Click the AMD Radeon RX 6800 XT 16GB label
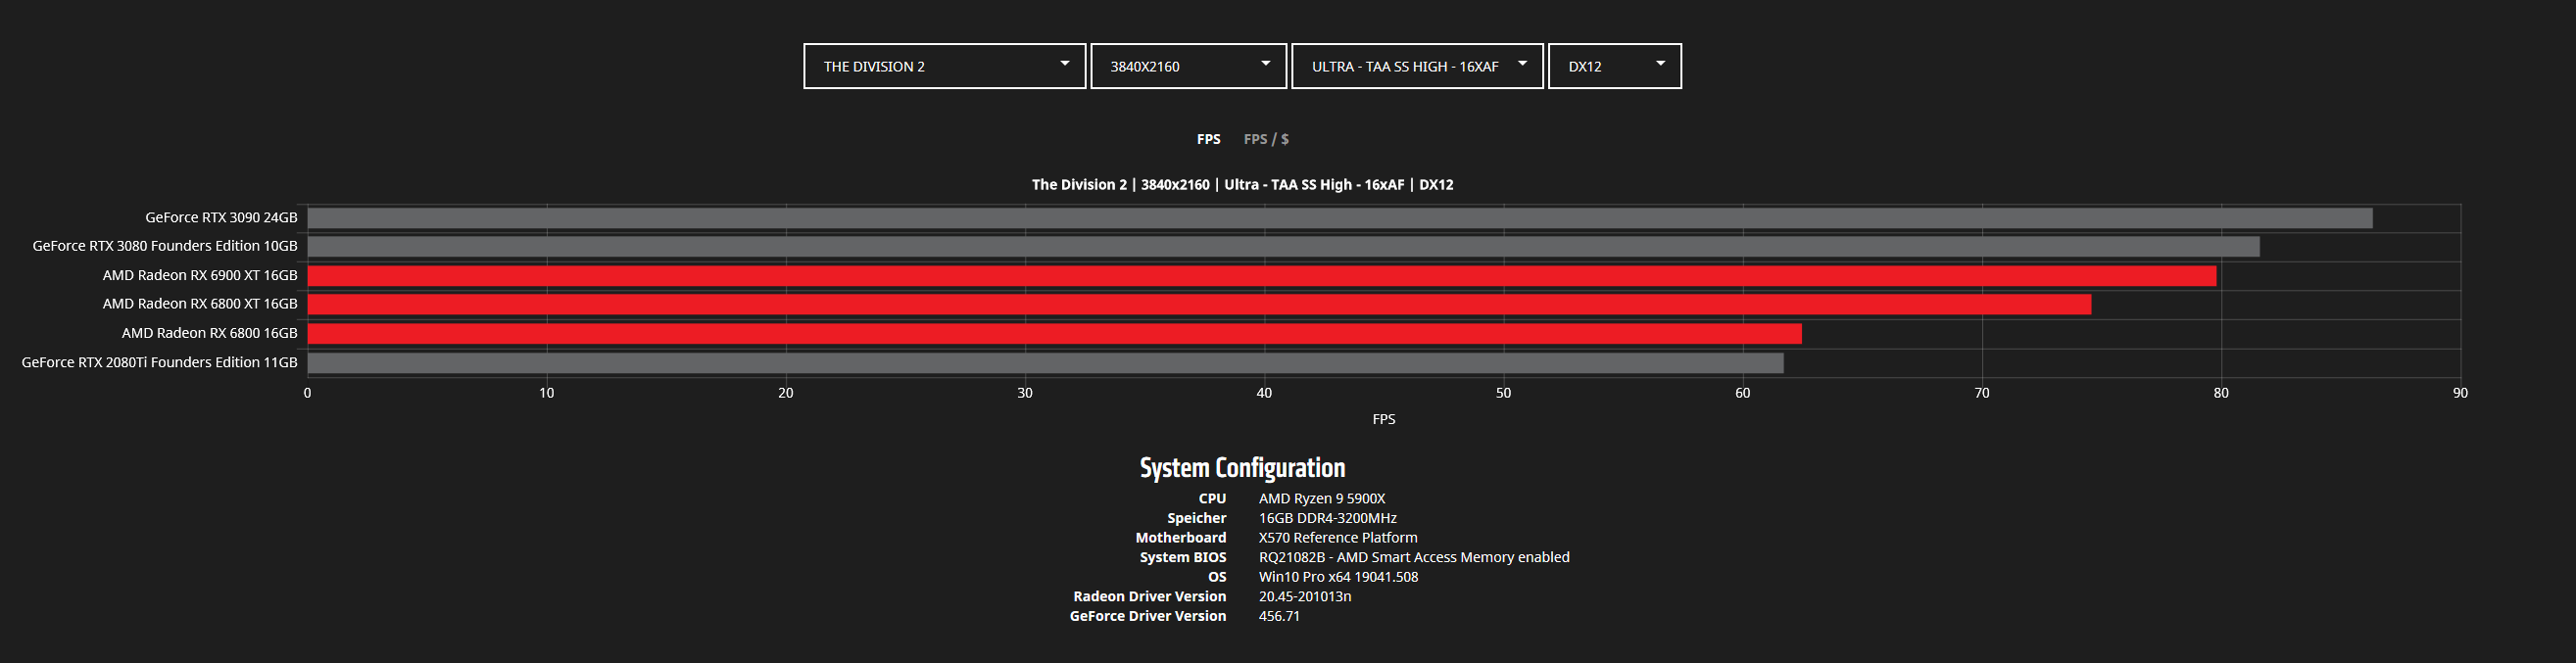 (200, 304)
